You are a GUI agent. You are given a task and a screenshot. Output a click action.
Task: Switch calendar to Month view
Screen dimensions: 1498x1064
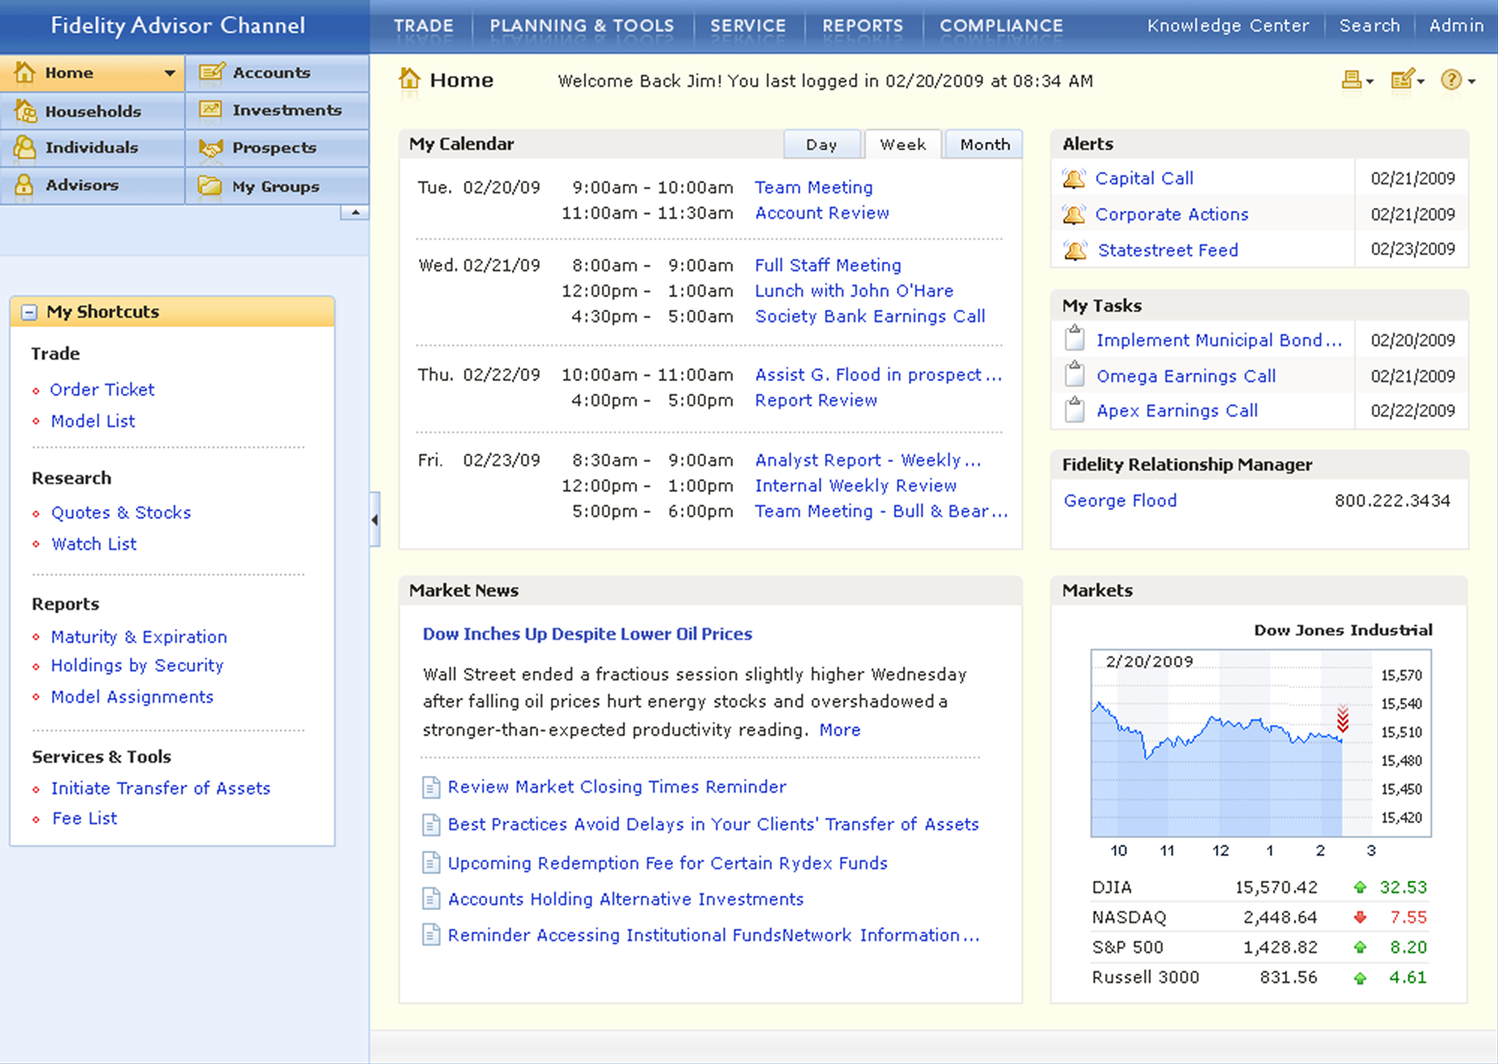coord(984,145)
